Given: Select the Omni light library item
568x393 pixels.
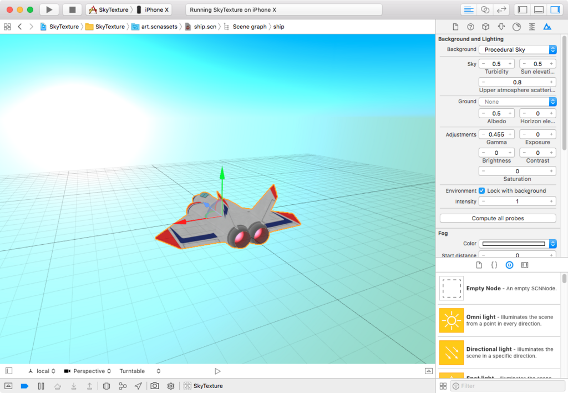Looking at the screenshot, I should coord(500,320).
